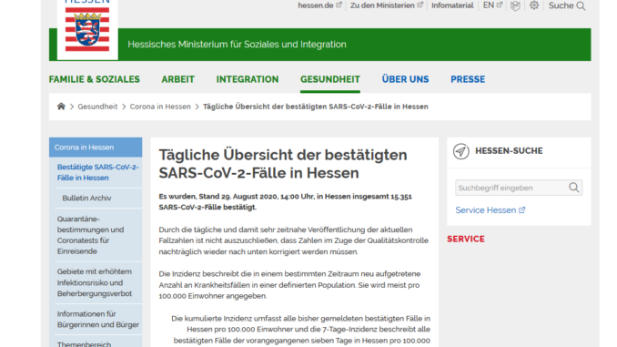Viewport: 617px width, 347px height.
Task: Click the chevron before Tägliche Übersicht breadcrumb
Action: [197, 107]
